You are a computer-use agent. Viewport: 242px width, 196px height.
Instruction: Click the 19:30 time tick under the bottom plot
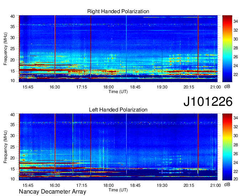[x=162, y=185]
